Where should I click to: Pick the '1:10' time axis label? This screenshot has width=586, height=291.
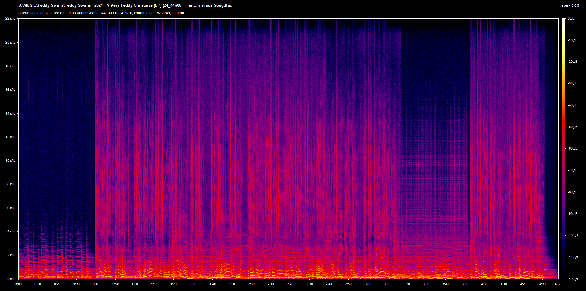pos(154,284)
